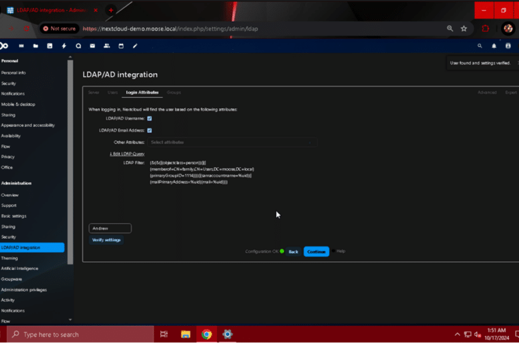Click the sidebar scroll down arrow
The image size is (519, 343).
70,320
